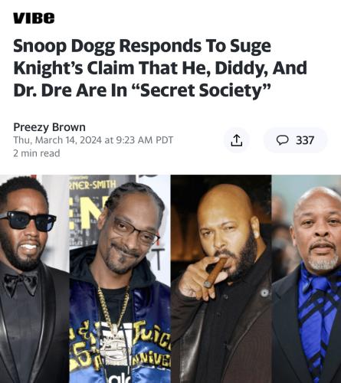
Task: Click the black sunglasses in photo
Action: pos(28,221)
